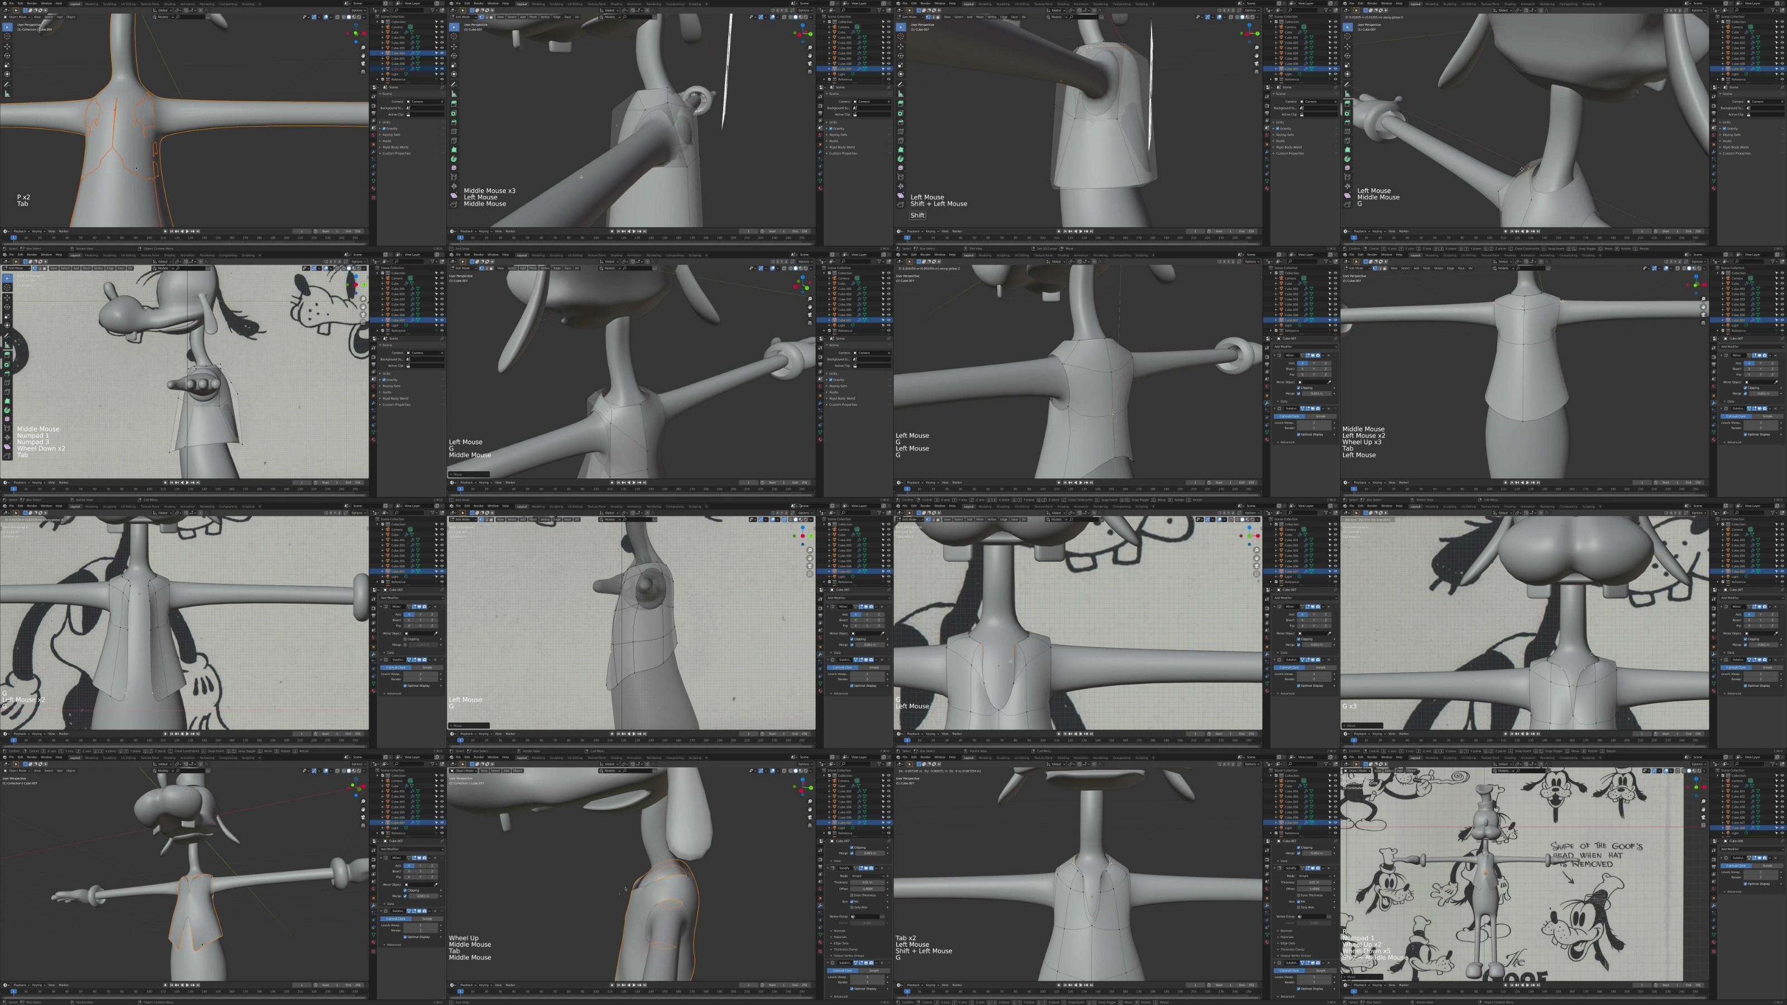Open the Vertex menu in the 'Numpad 3' frame
Image resolution: width=1787 pixels, height=1005 pixels.
pyautogui.click(x=98, y=269)
